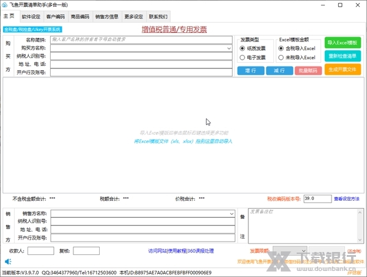Viewport: 367px width, 277px height.
Task: Open the 联系我们 tab
Action: [158, 16]
